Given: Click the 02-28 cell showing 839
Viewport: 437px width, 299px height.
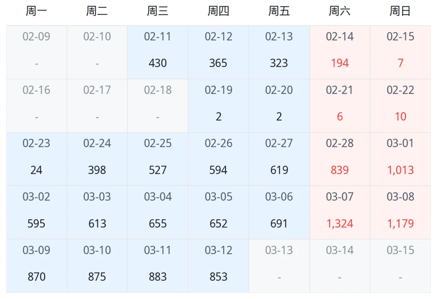Looking at the screenshot, I should (x=340, y=159).
